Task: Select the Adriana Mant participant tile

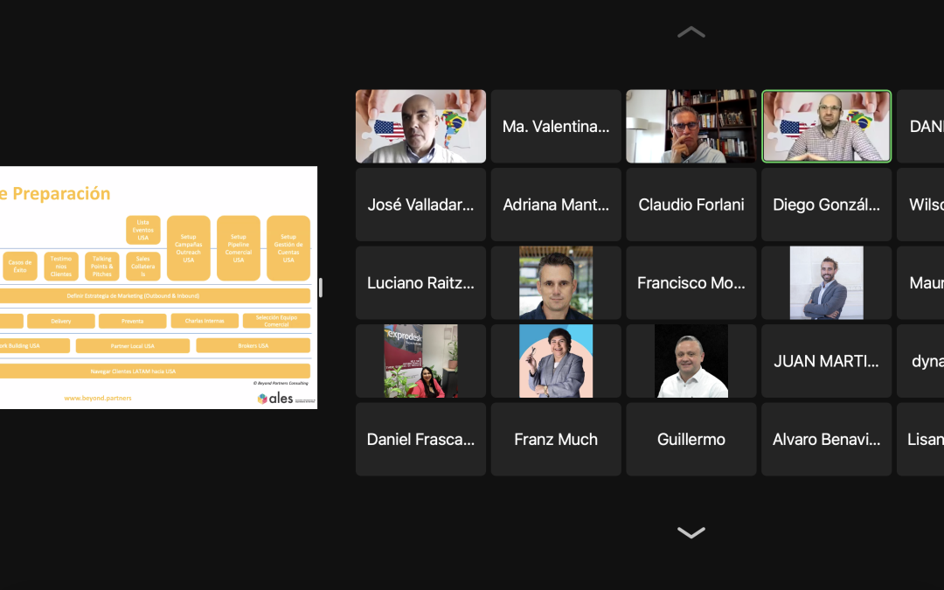Action: point(556,205)
